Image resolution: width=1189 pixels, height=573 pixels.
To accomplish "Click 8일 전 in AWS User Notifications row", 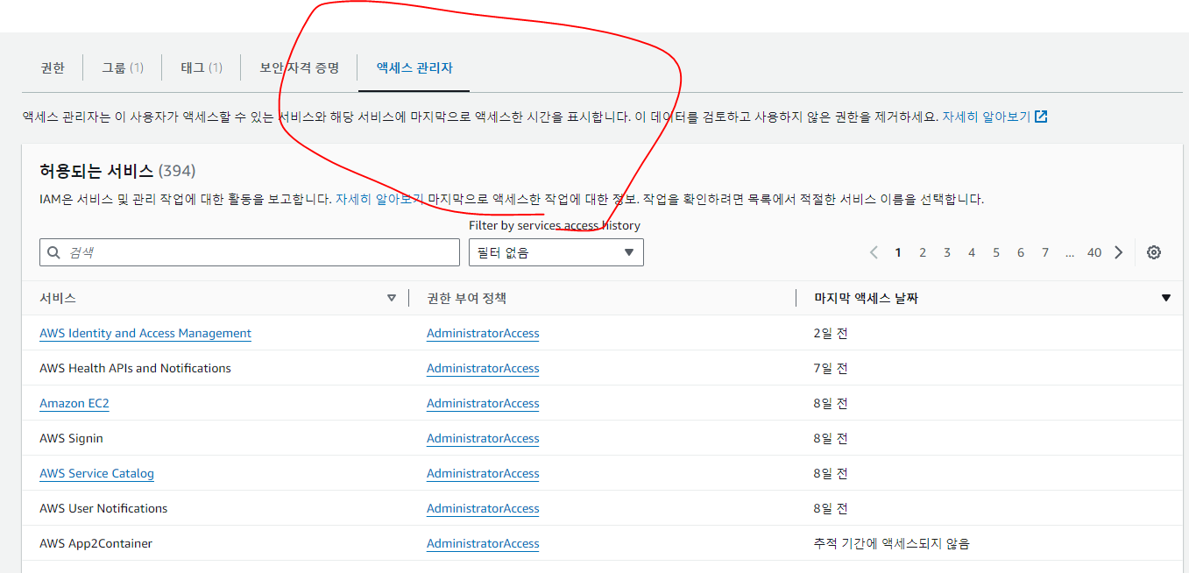I will click(831, 508).
